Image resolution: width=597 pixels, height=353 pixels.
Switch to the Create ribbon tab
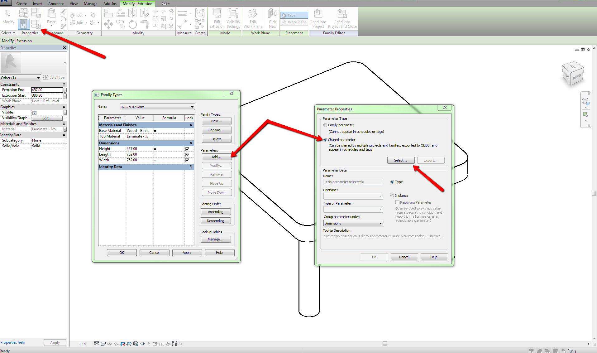pyautogui.click(x=21, y=4)
